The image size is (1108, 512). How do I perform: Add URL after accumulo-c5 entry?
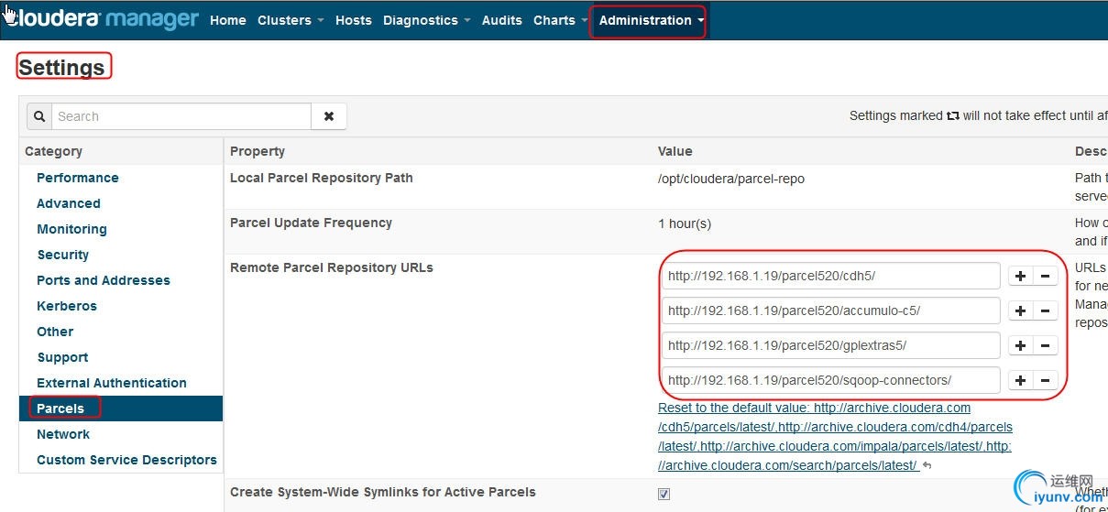[x=1020, y=310]
